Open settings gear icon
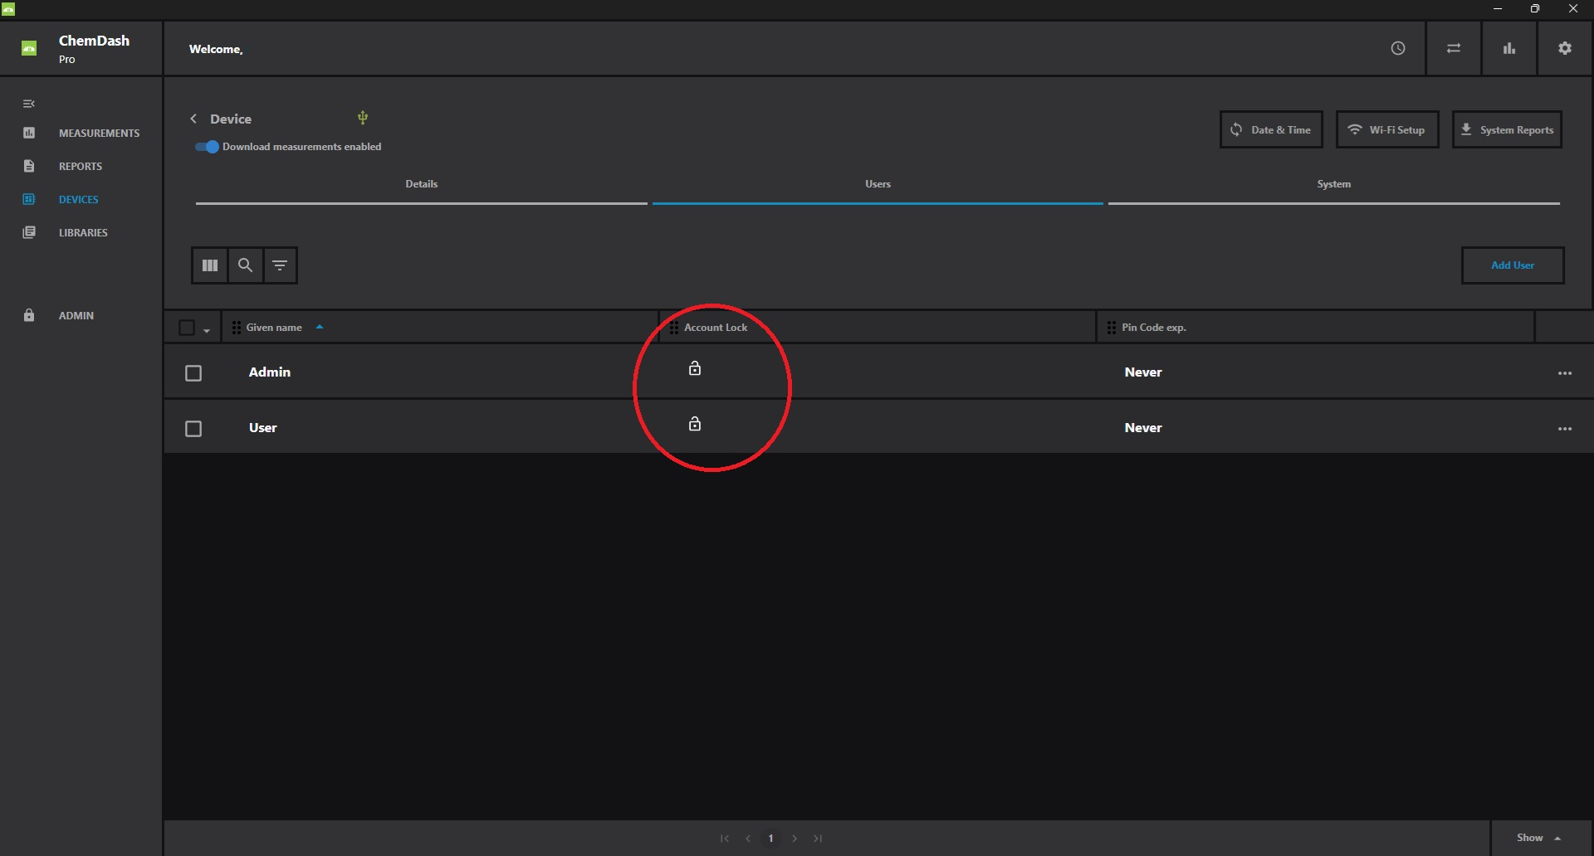The height and width of the screenshot is (856, 1594). click(x=1565, y=49)
